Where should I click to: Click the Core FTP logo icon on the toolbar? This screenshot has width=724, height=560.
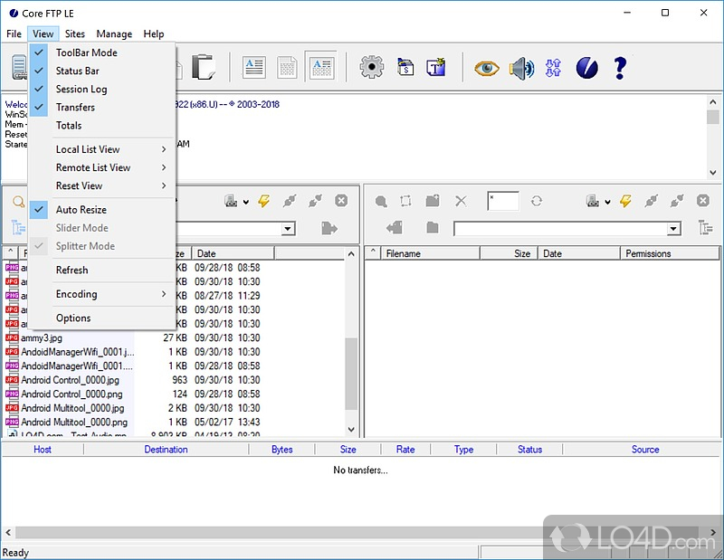pos(586,66)
